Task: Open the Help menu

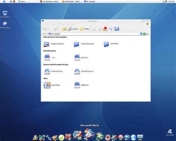Action: click(x=73, y=24)
